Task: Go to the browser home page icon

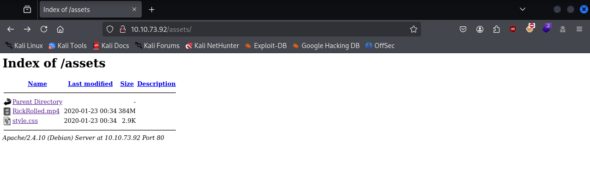Action: click(60, 29)
